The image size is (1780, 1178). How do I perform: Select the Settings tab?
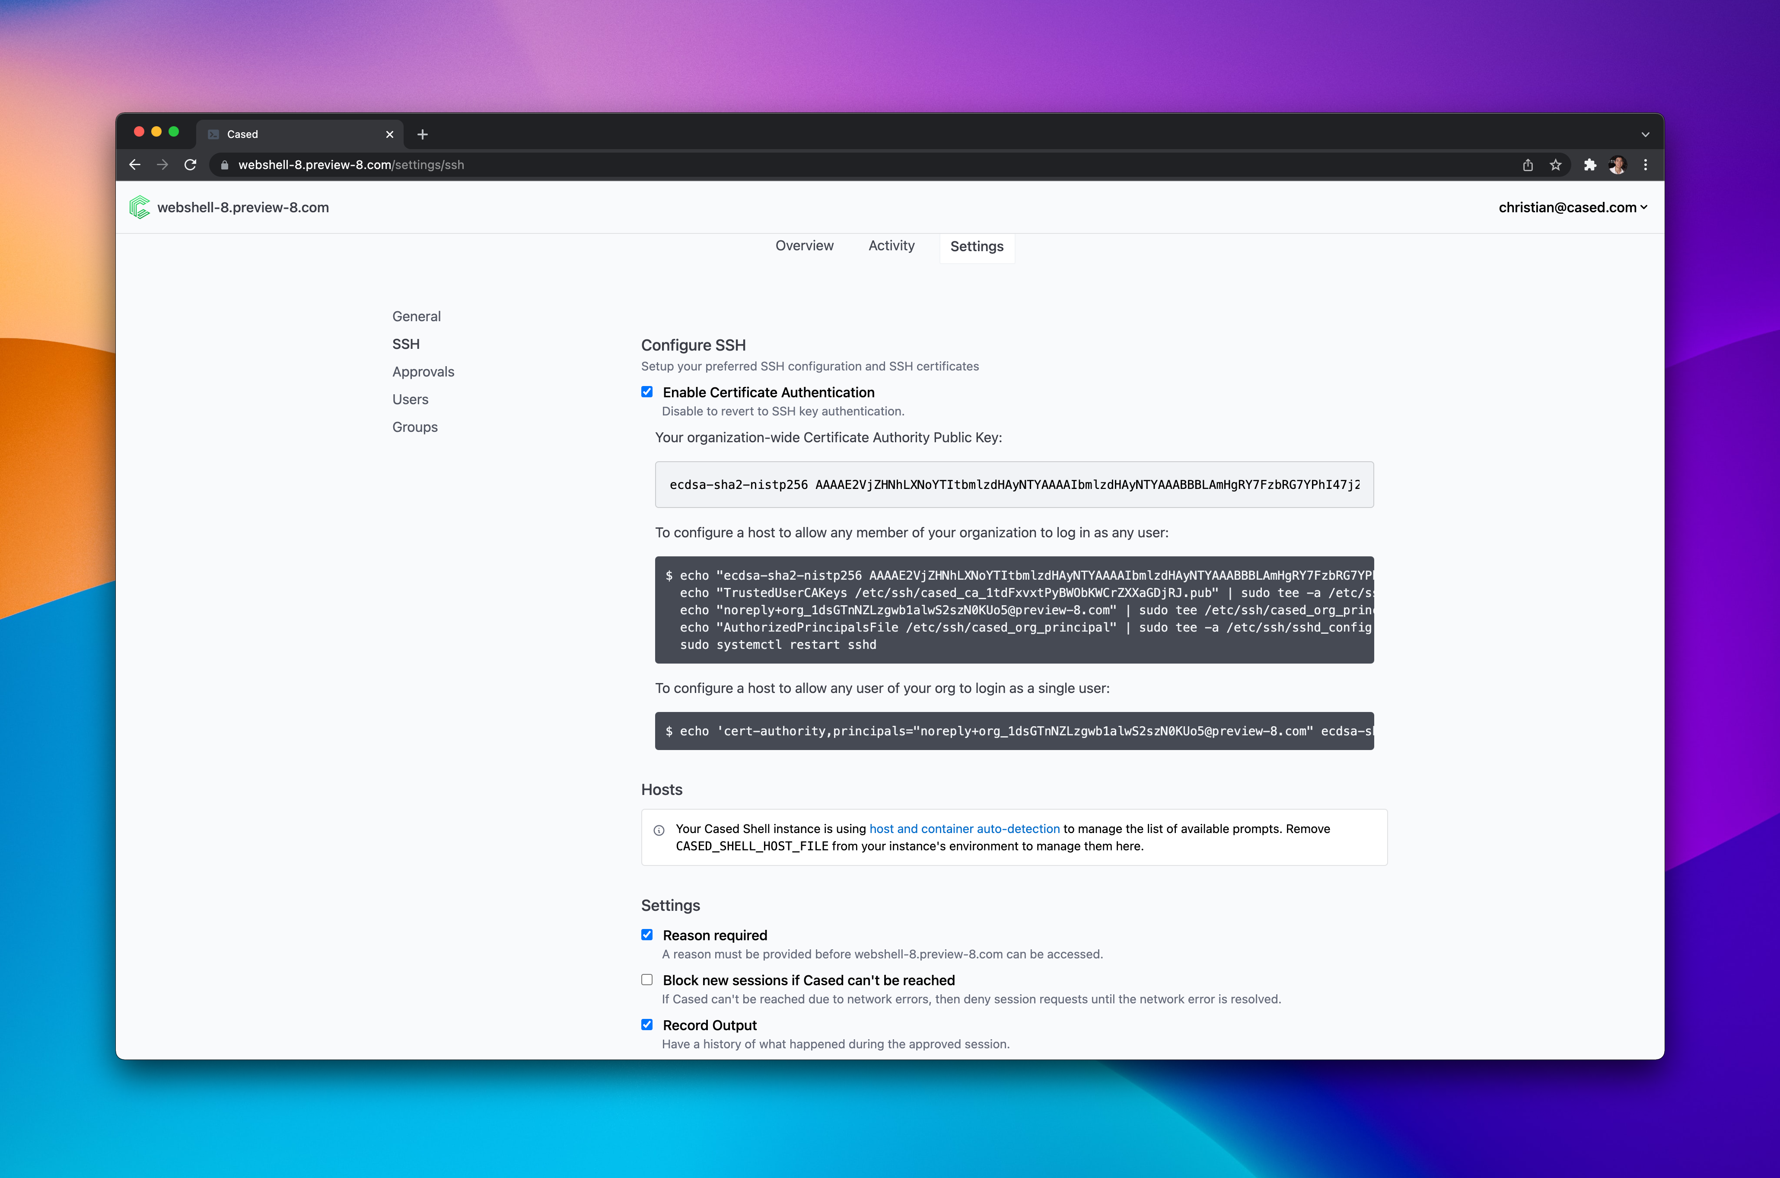(976, 246)
